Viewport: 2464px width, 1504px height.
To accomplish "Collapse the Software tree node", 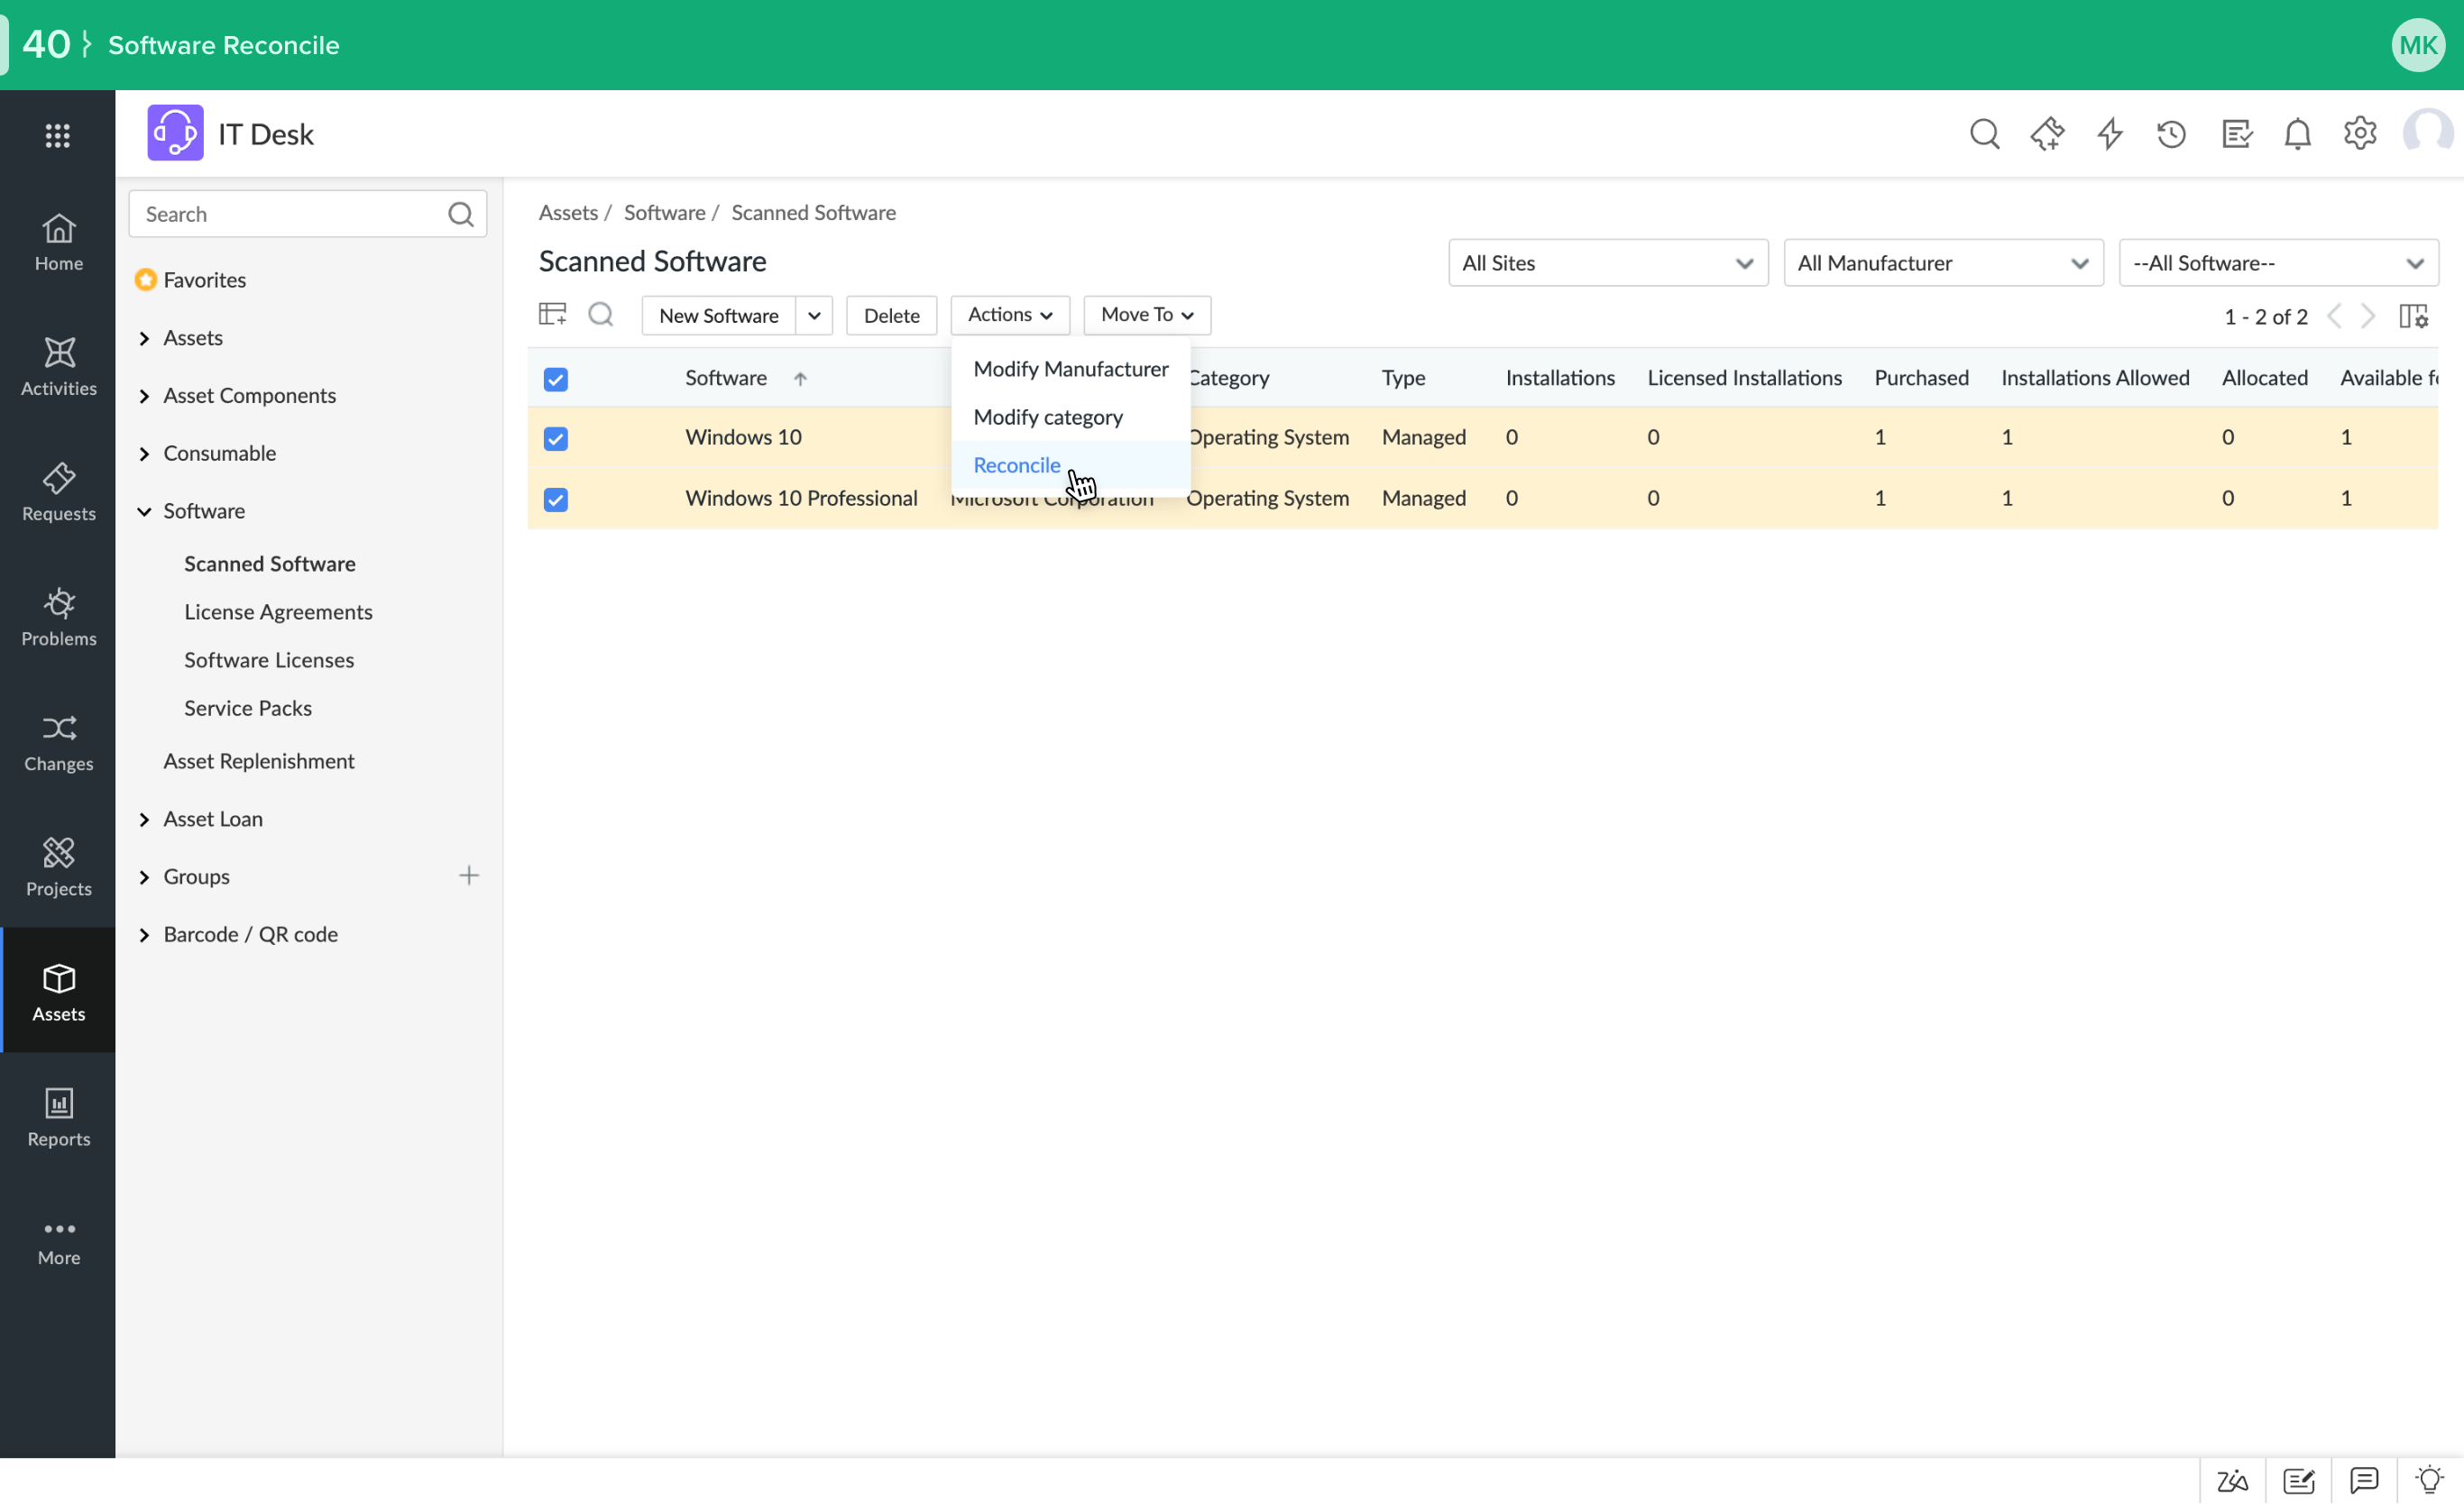I will pos(144,512).
